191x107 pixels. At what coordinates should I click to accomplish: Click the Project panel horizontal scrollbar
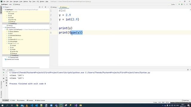point(21,68)
